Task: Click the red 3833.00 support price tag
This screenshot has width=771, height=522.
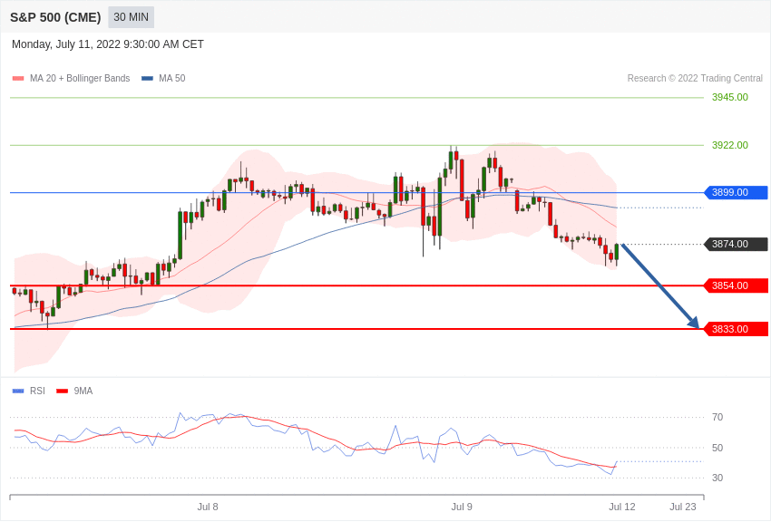Action: 737,329
